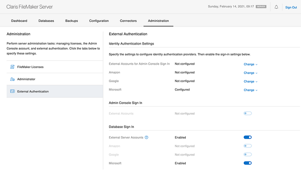This screenshot has height=173, width=301.
Task: Expand Change for Google authentication settings
Action: pos(250,81)
